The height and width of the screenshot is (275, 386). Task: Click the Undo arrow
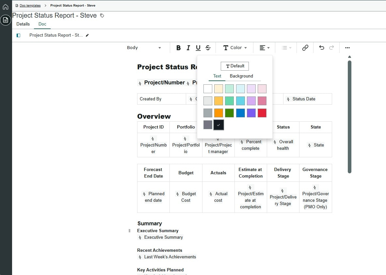[x=322, y=48]
